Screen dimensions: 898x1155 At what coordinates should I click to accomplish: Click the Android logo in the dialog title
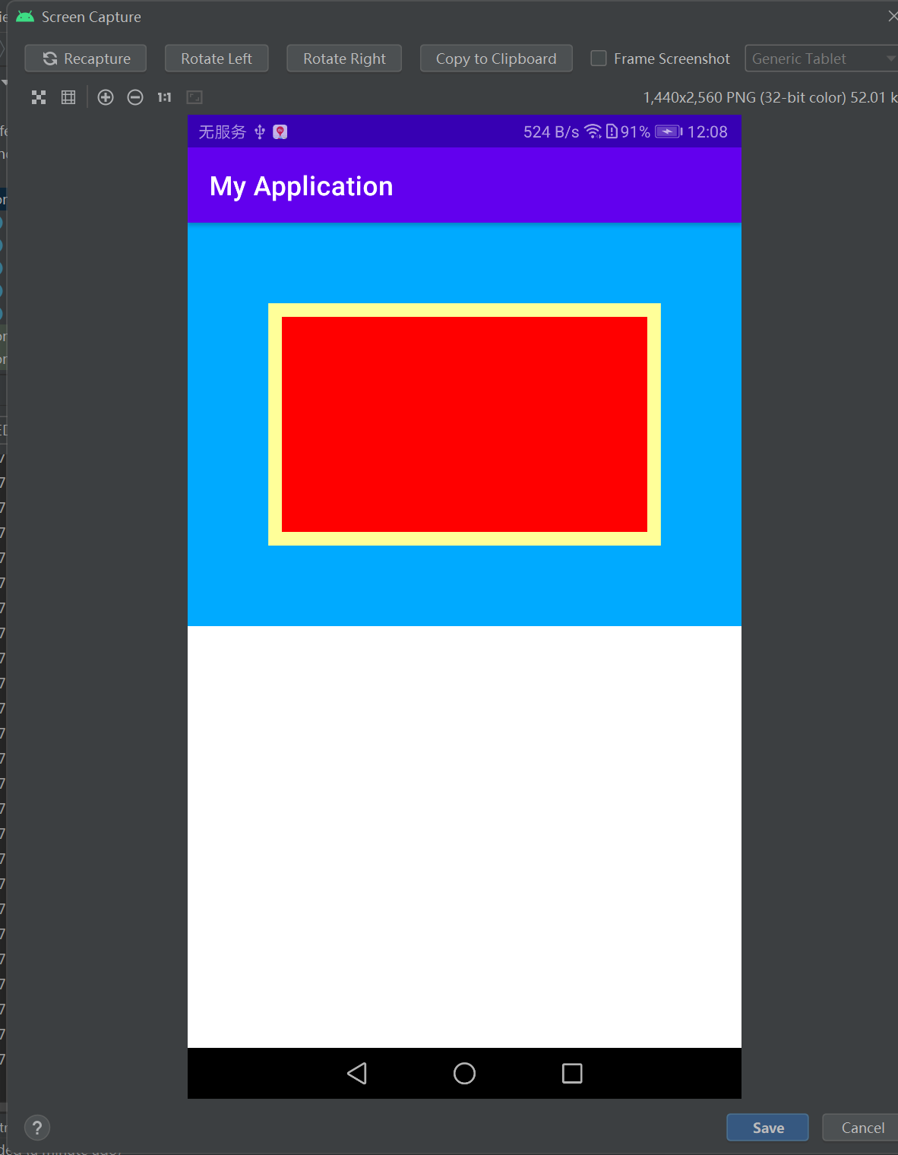[25, 16]
